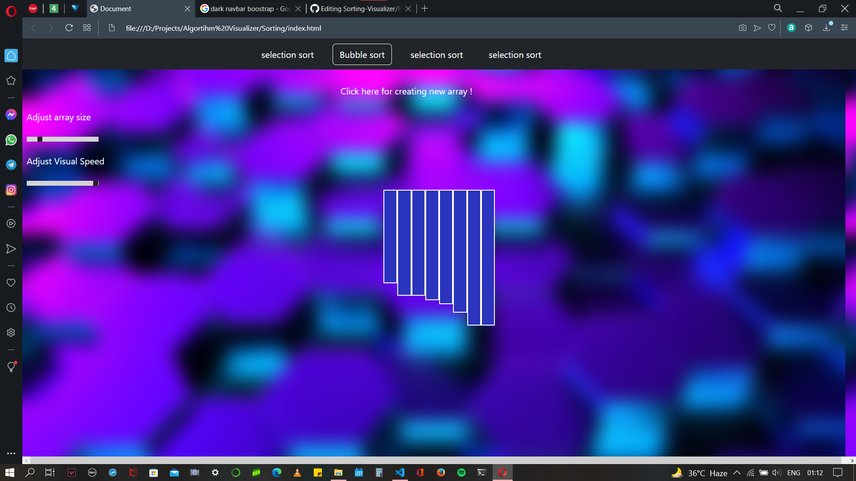
Task: Open sidebar bookmarks heart icon
Action: tap(11, 283)
